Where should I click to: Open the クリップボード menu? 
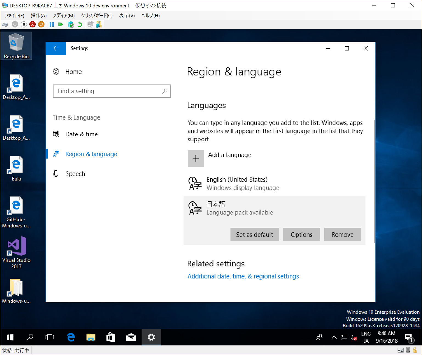point(97,16)
